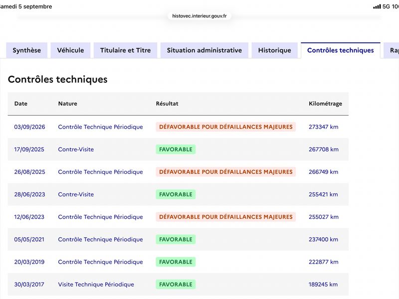
Task: Open the Synthèse tab
Action: [x=27, y=50]
